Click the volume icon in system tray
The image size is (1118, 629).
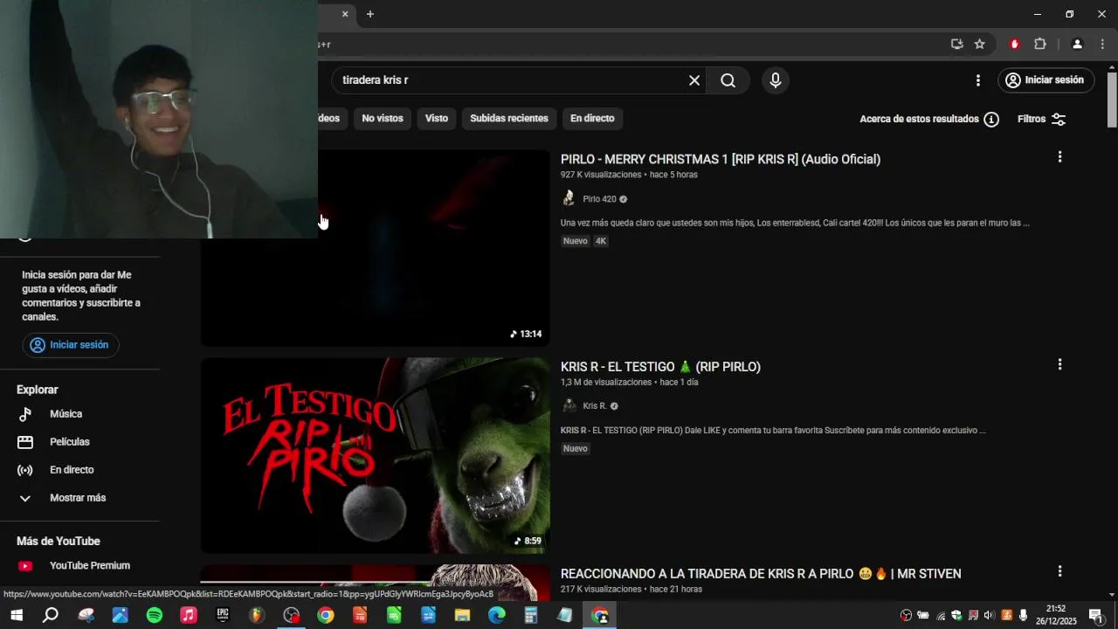(x=990, y=616)
